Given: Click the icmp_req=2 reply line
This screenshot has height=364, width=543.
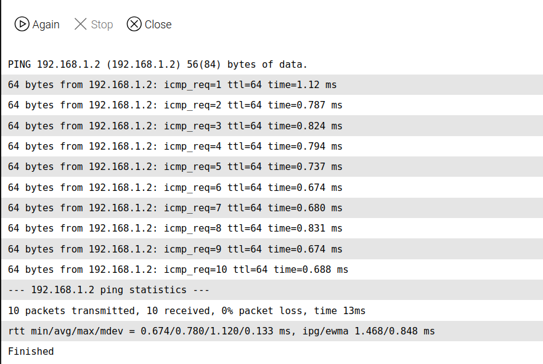Looking at the screenshot, I should click(x=175, y=105).
